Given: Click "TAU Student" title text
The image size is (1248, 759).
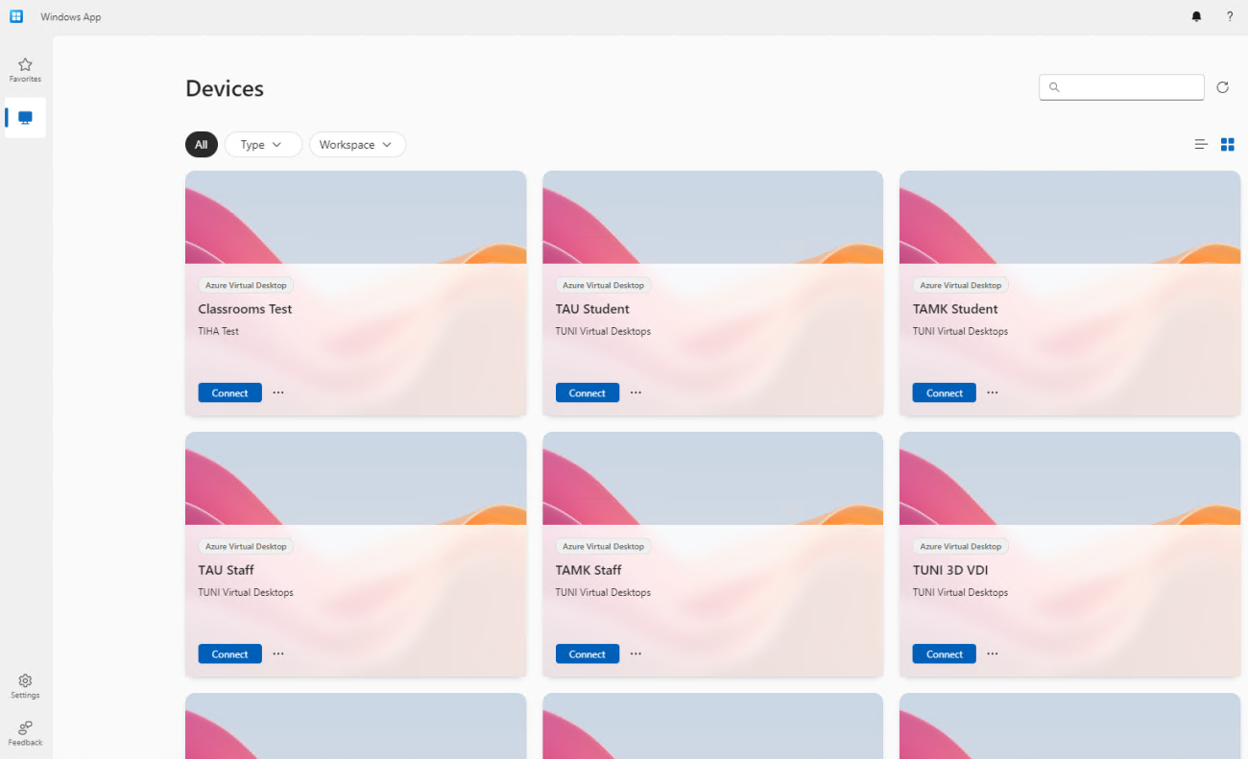Looking at the screenshot, I should click(592, 309).
